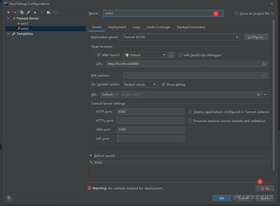
Task: Browse JRE path with the folder icon
Action: [258, 95]
